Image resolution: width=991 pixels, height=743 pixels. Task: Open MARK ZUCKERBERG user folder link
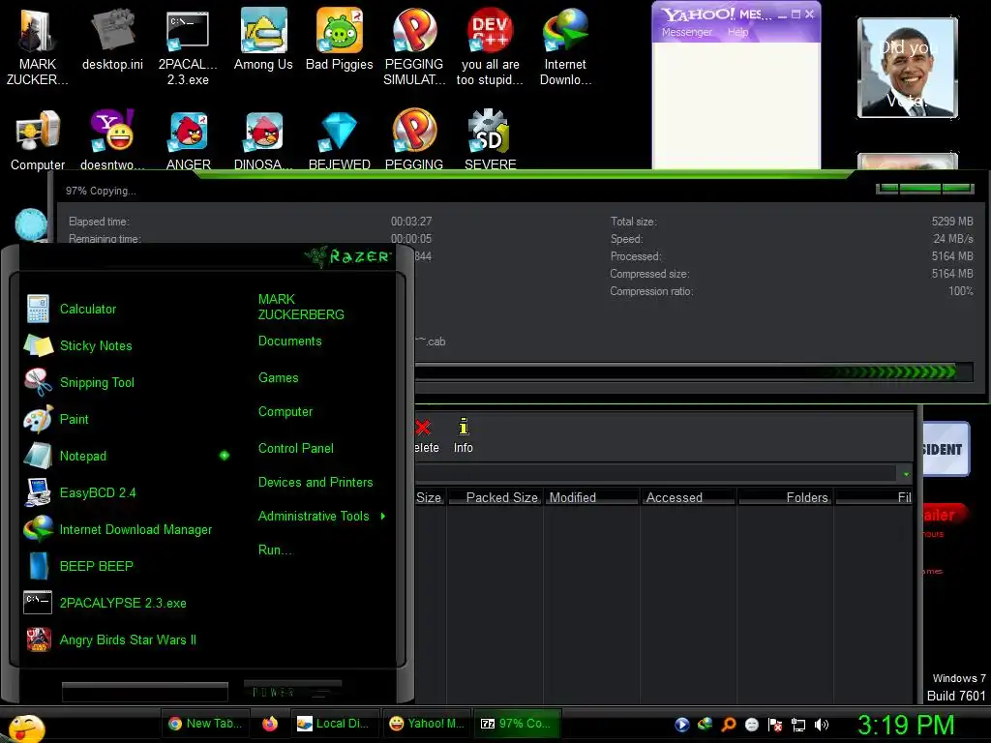coord(301,307)
